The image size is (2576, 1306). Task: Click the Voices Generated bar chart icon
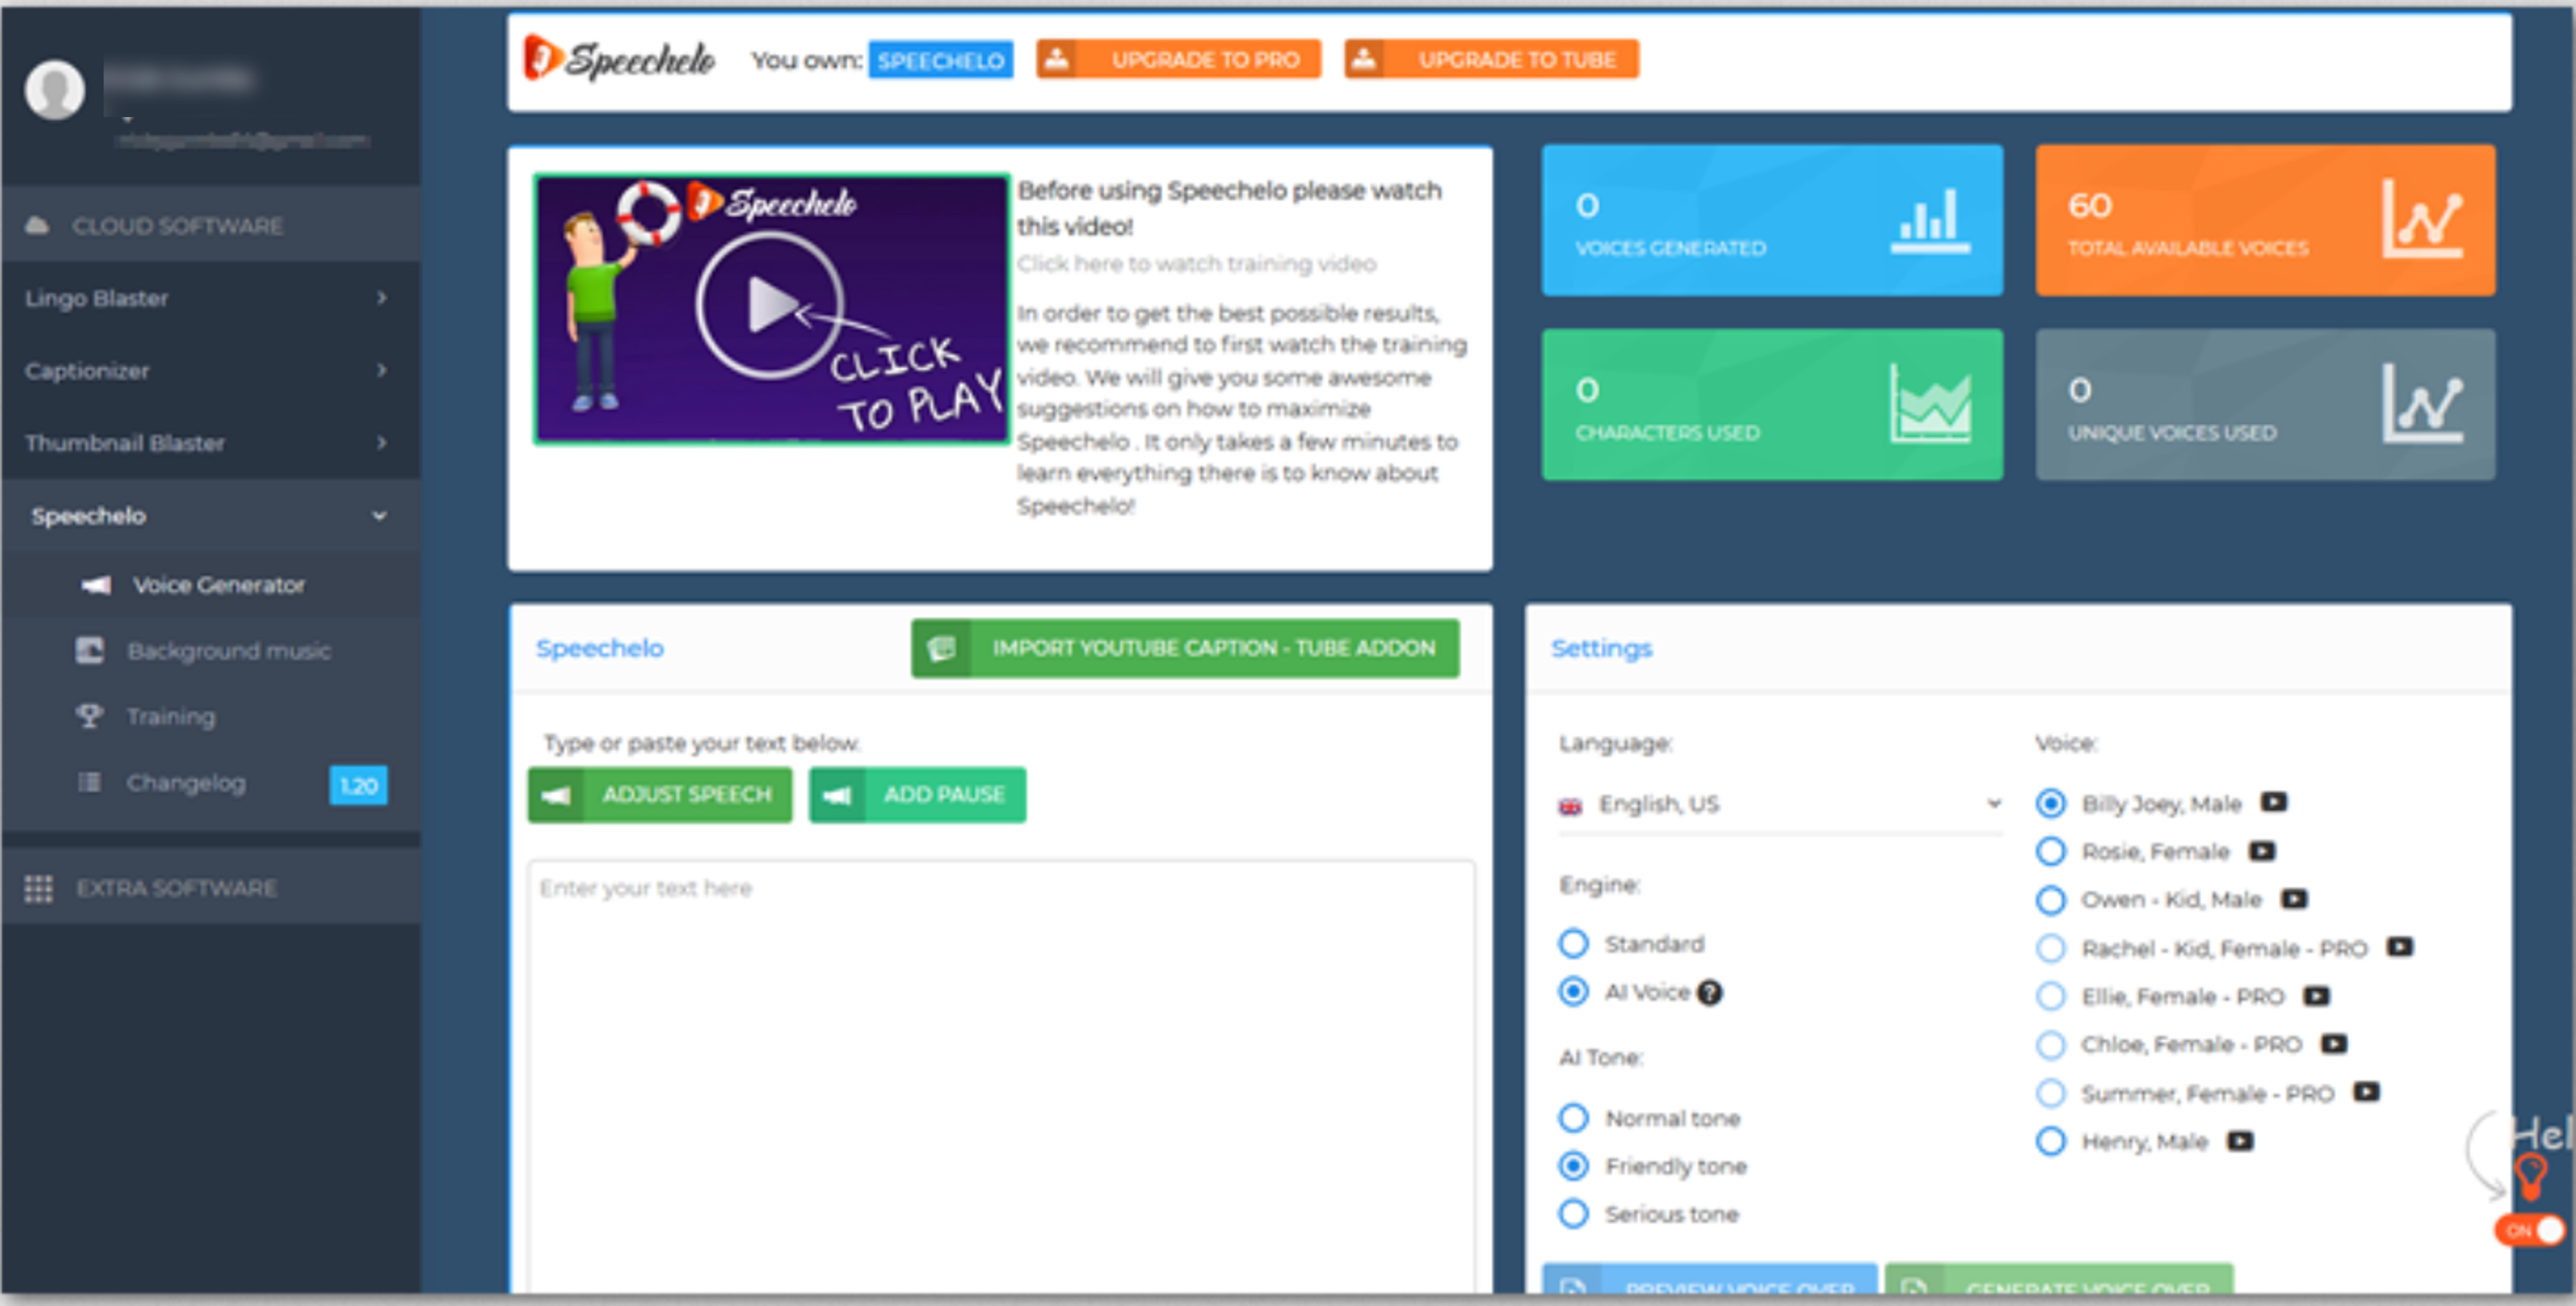tap(1930, 221)
